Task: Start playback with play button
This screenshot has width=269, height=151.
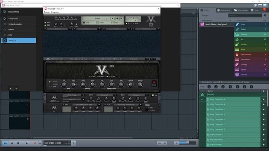Action: pos(26,143)
